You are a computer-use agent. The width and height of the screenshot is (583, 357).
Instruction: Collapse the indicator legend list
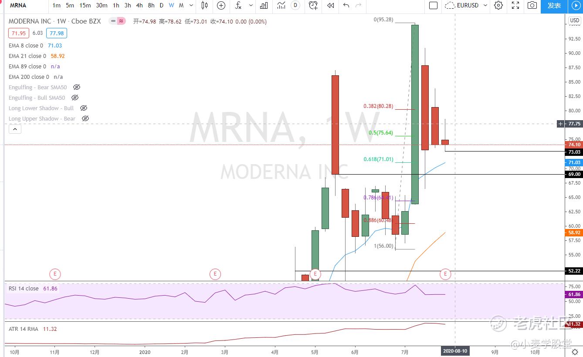coord(14,129)
